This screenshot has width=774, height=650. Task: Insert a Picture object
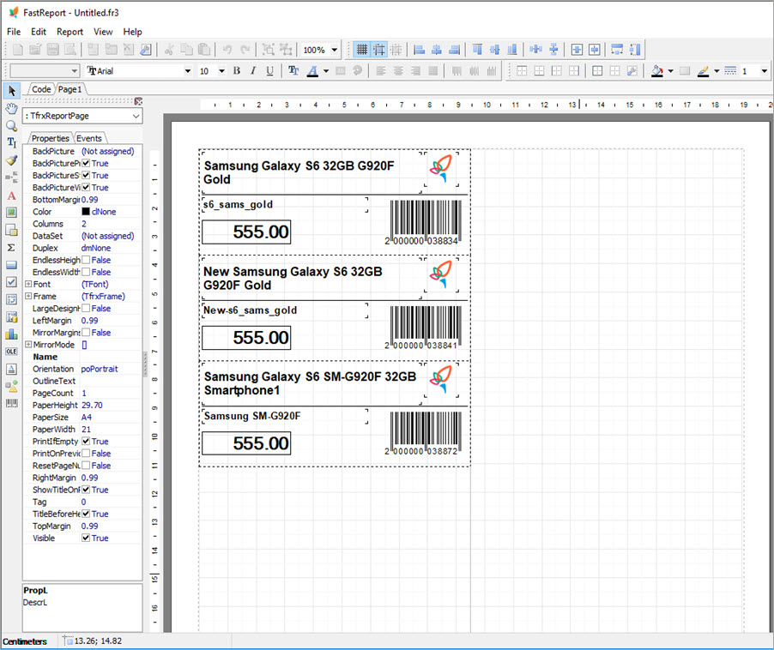click(x=12, y=213)
